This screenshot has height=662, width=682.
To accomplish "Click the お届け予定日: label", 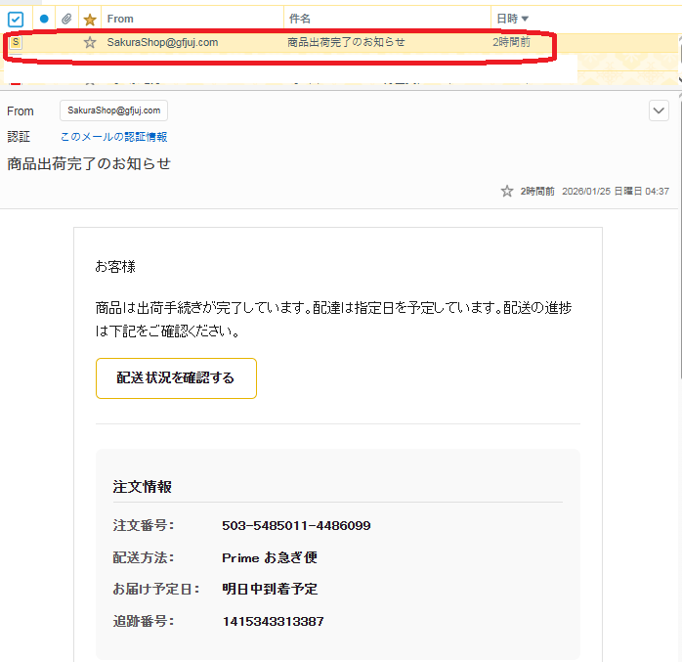I will click(x=156, y=589).
